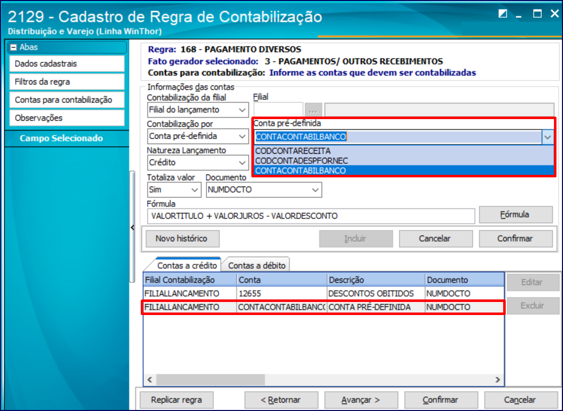
Task: Click the Excluir button
Action: [533, 306]
